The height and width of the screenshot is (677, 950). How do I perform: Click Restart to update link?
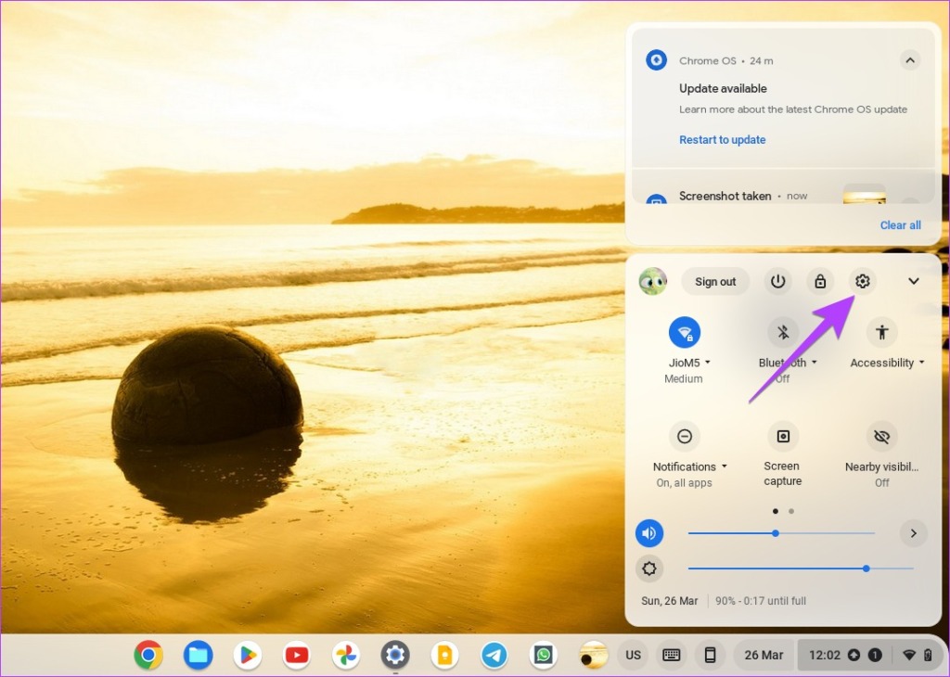(x=723, y=140)
